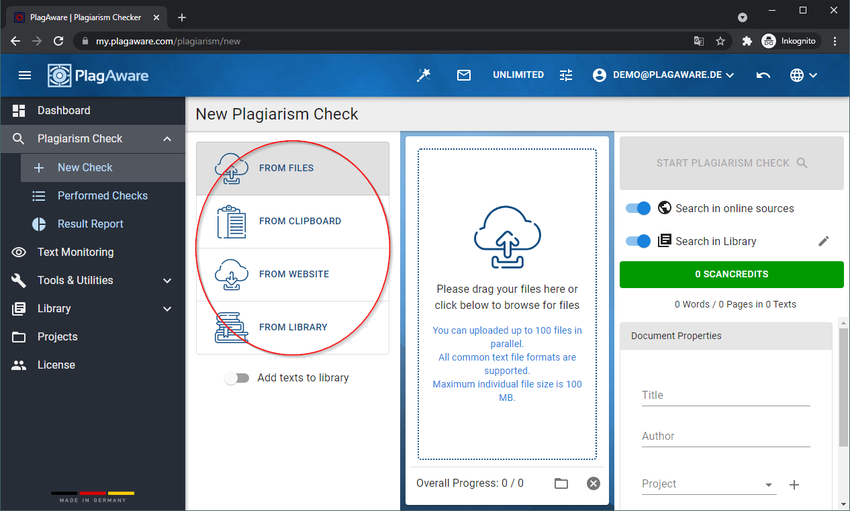Click the undo arrow icon in header

click(763, 75)
